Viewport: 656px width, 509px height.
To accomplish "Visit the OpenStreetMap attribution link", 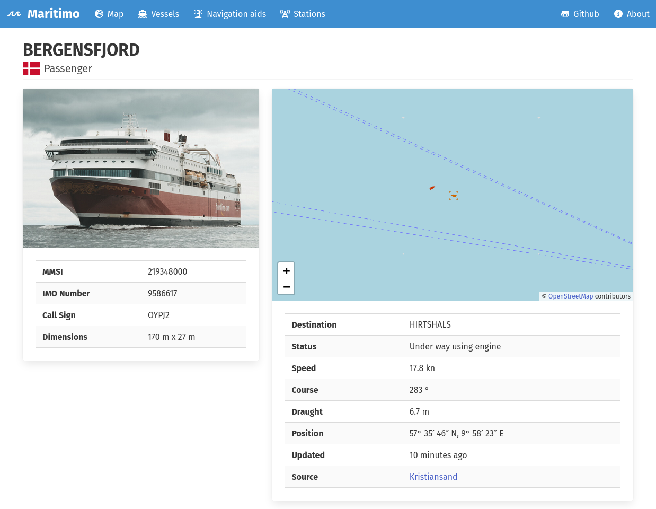I will 571,296.
